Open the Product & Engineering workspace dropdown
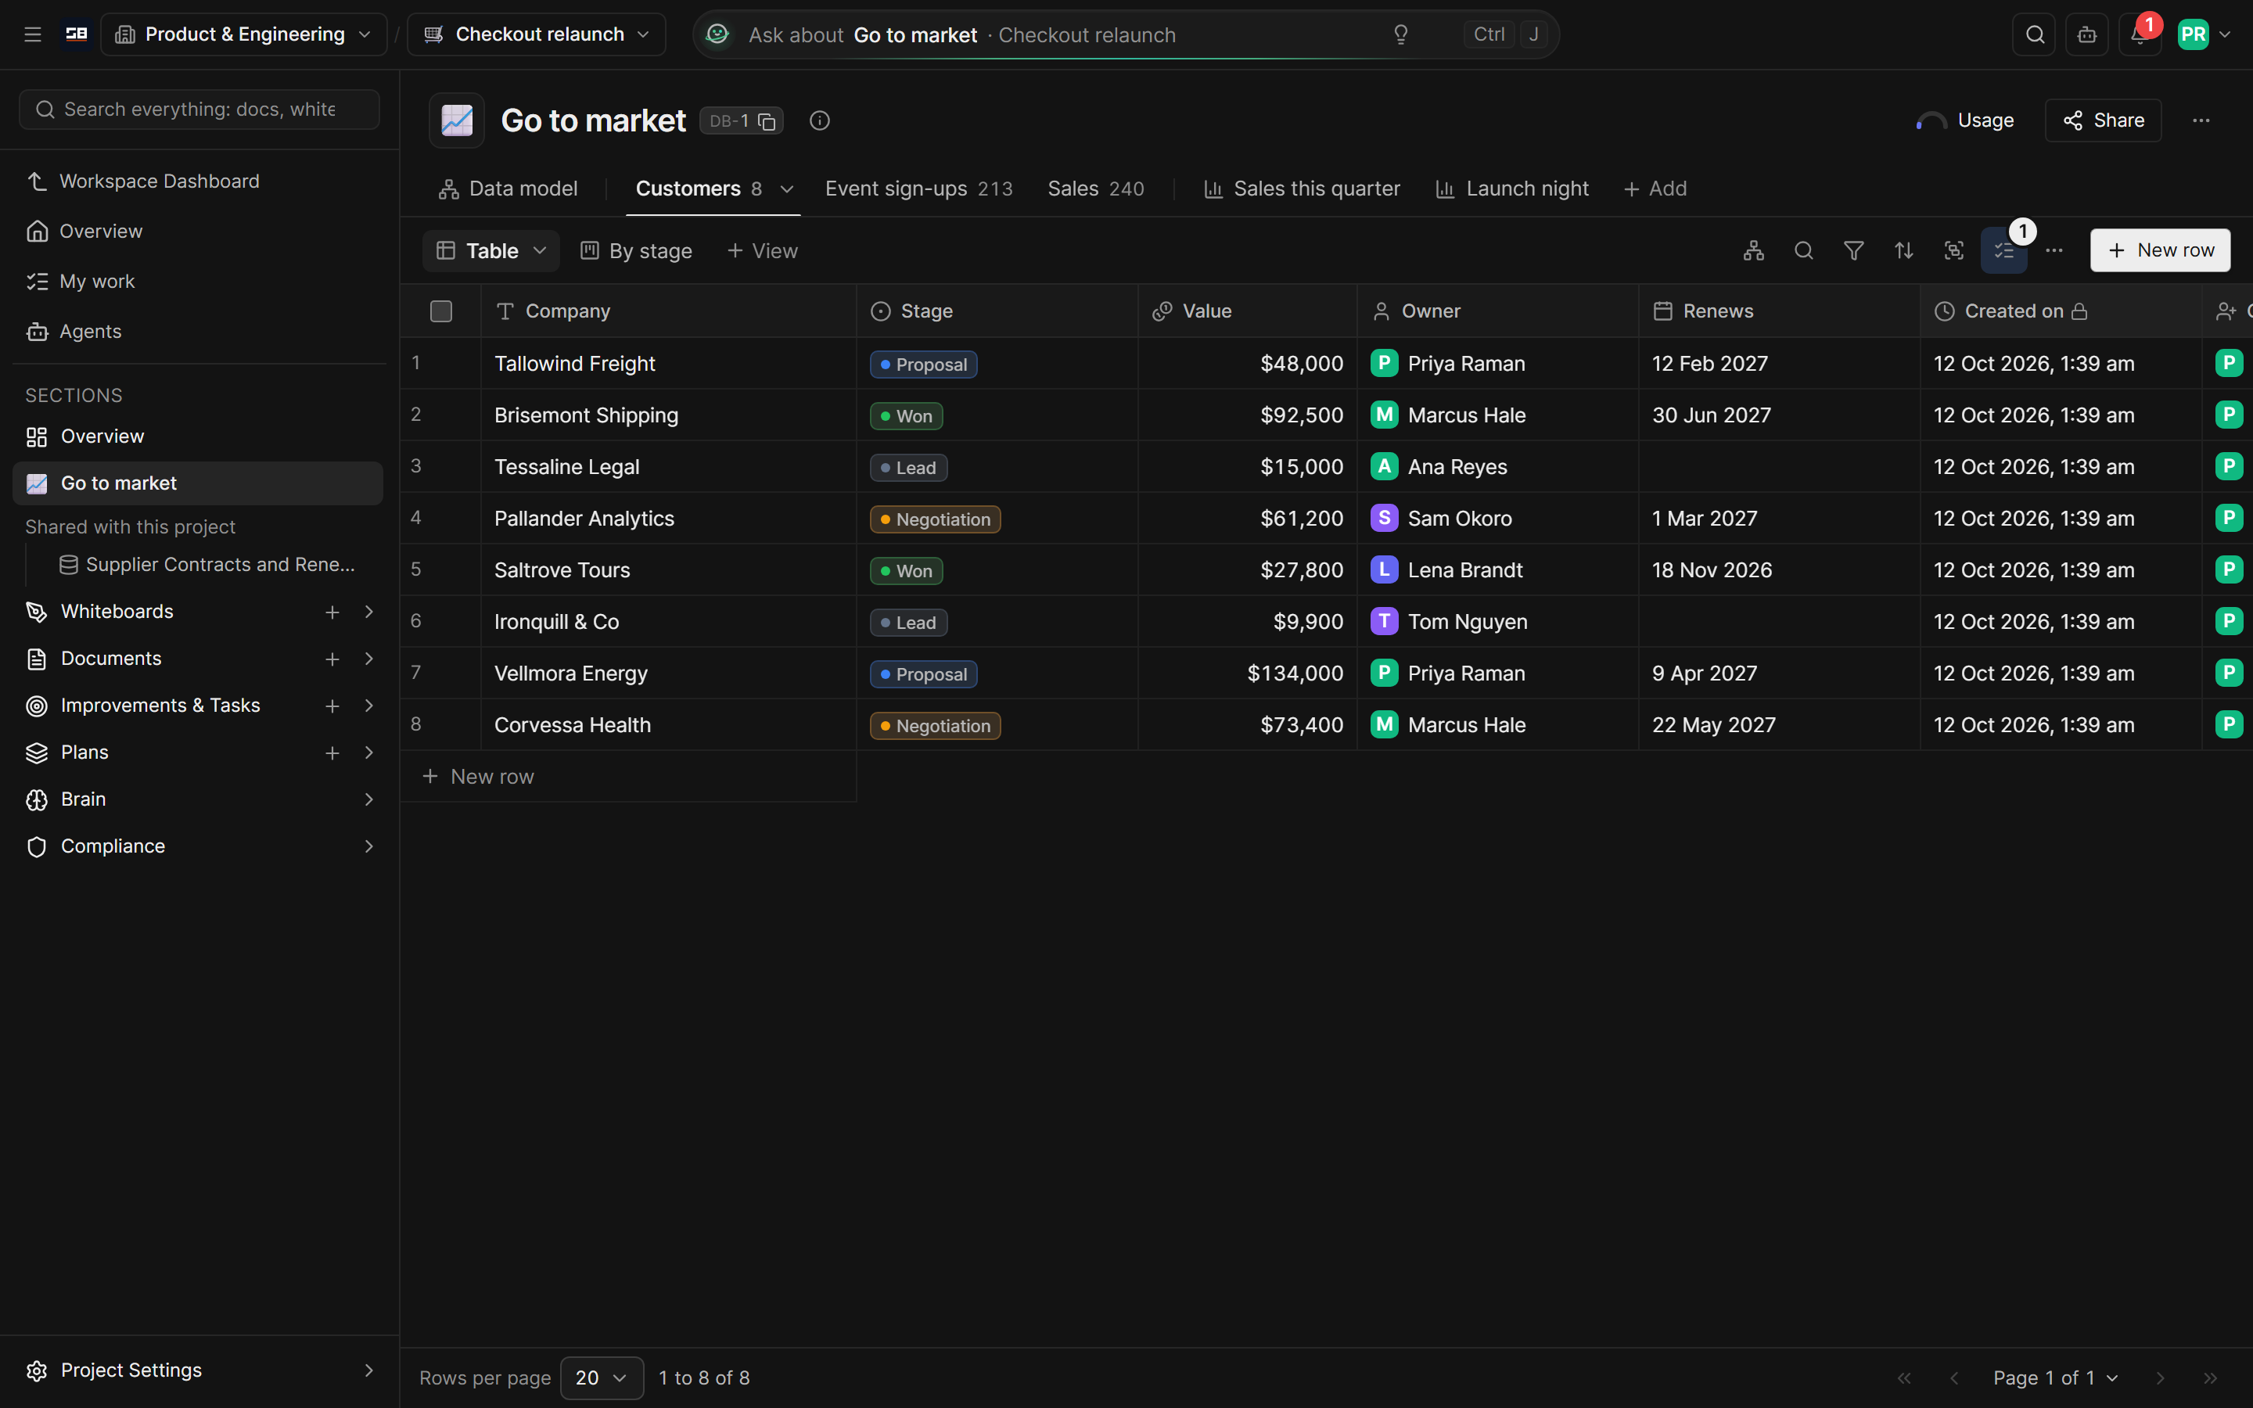The image size is (2253, 1408). pos(244,34)
